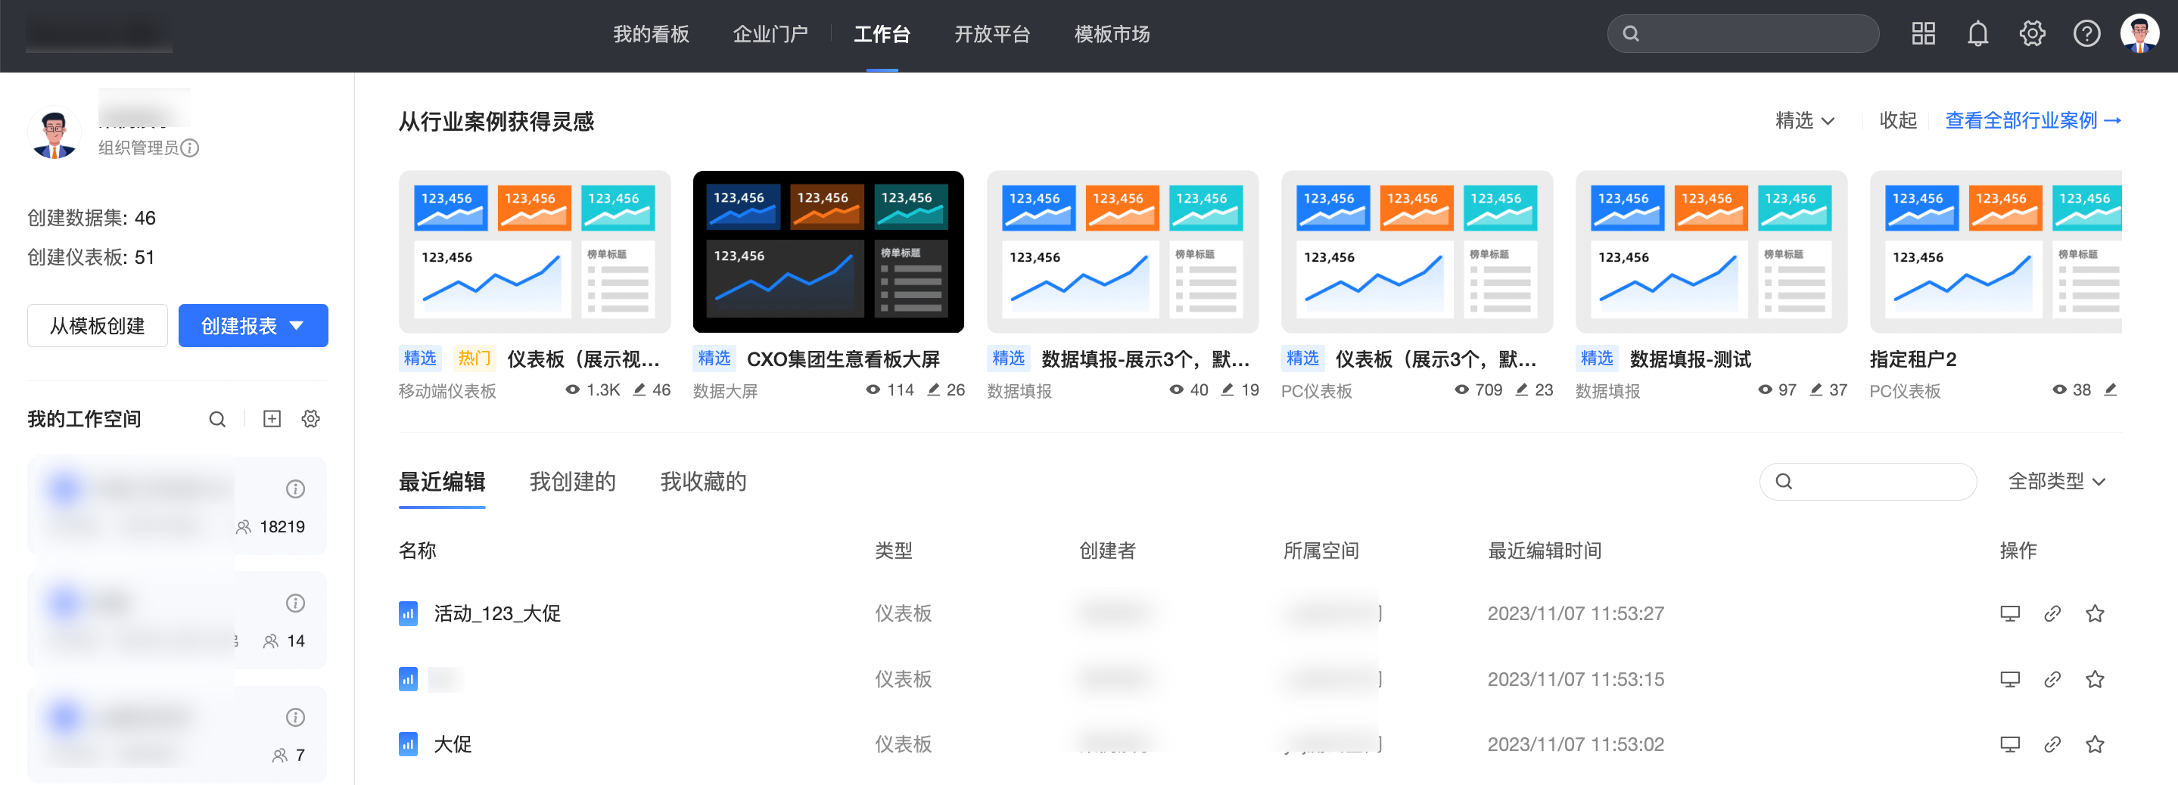Click user avatar in left sidebar
Viewport: 2178px width, 785px height.
click(x=54, y=132)
